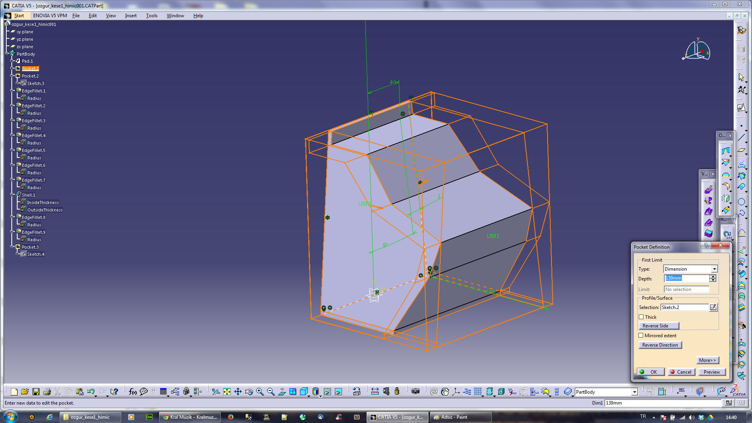The image size is (752, 423).
Task: Click the Zoom In magnifier icon
Action: (260, 392)
